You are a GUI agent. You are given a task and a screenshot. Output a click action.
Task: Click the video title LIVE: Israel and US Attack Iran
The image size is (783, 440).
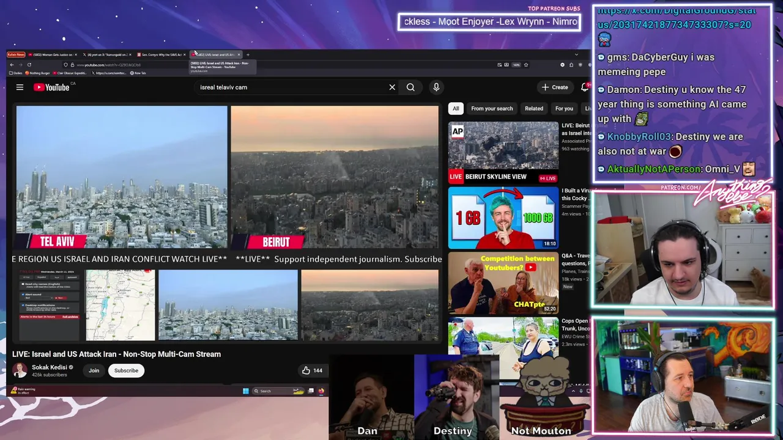(x=116, y=354)
